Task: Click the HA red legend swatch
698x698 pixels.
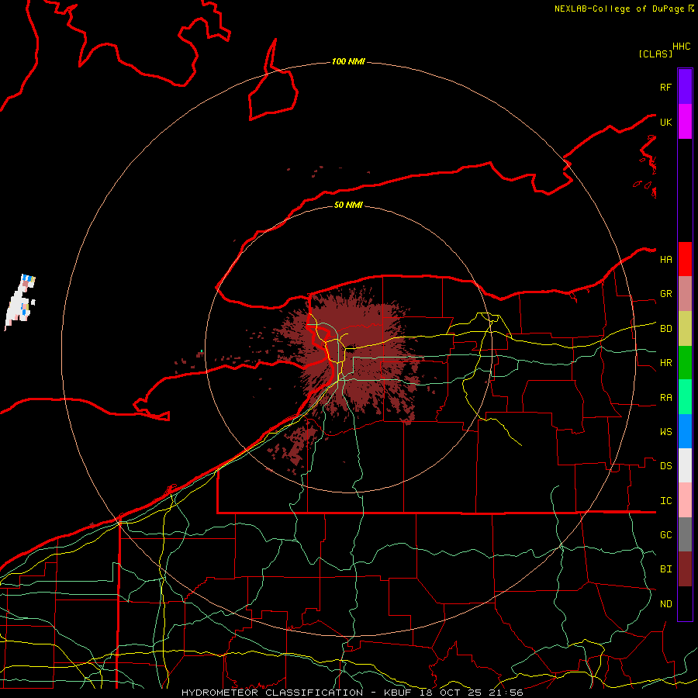Action: [685, 259]
